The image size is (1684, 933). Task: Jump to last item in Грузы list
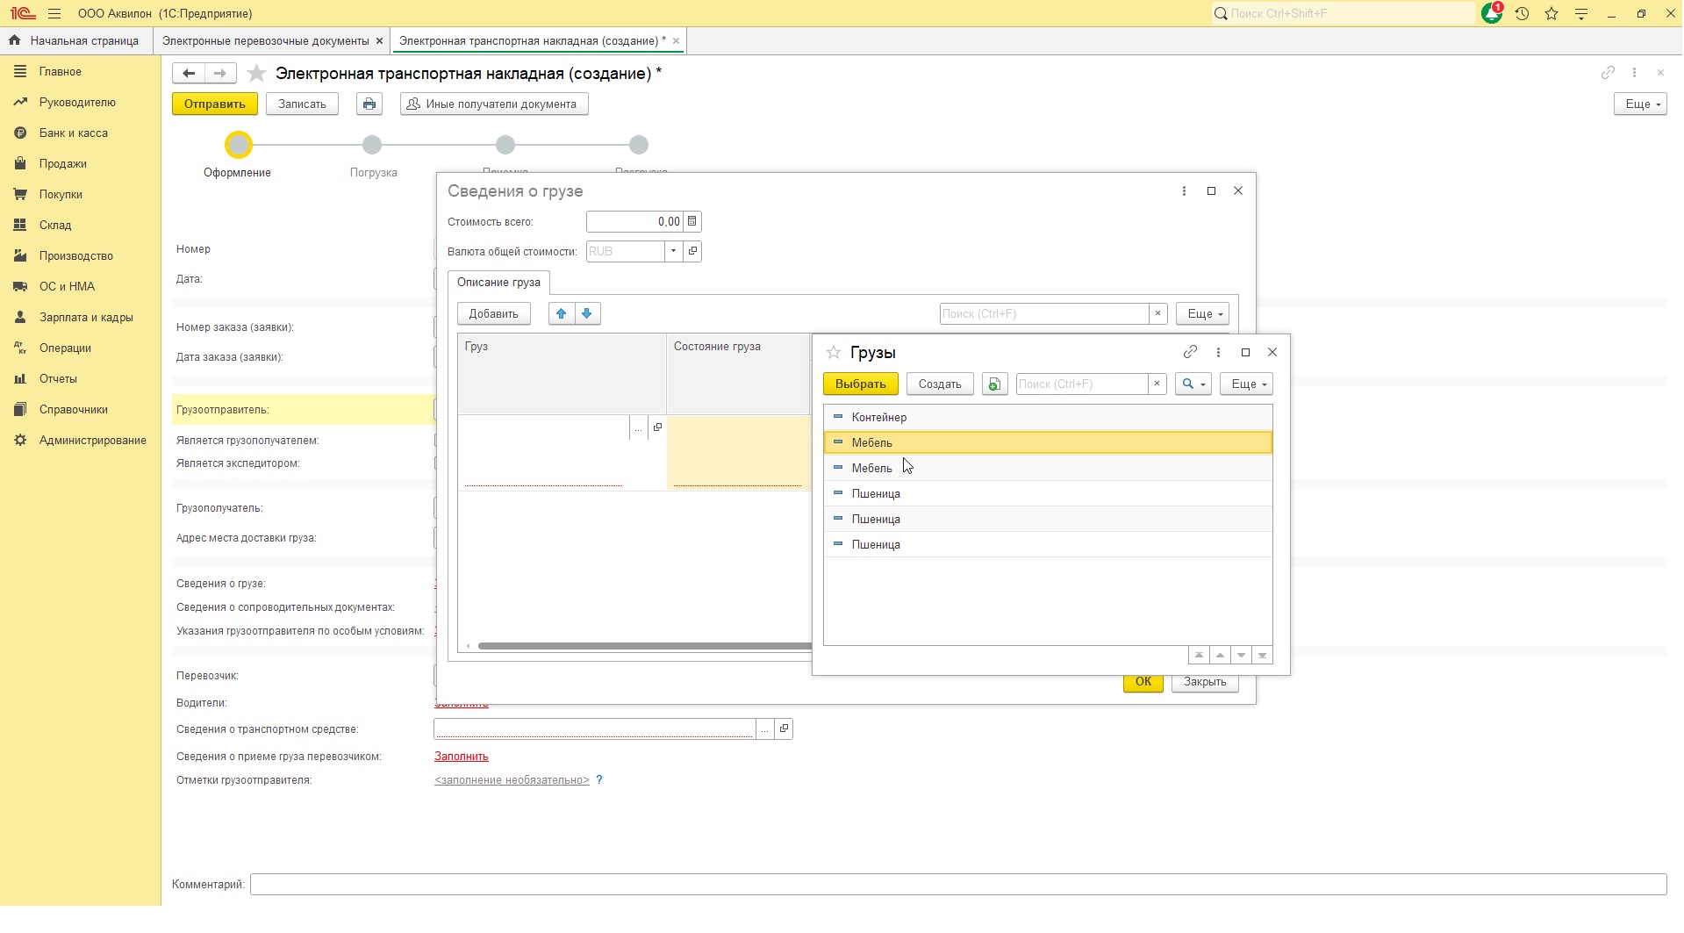point(1262,656)
